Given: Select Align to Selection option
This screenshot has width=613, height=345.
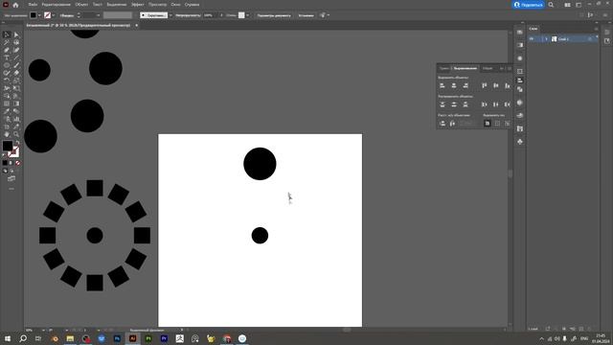Looking at the screenshot, I should [497, 124].
